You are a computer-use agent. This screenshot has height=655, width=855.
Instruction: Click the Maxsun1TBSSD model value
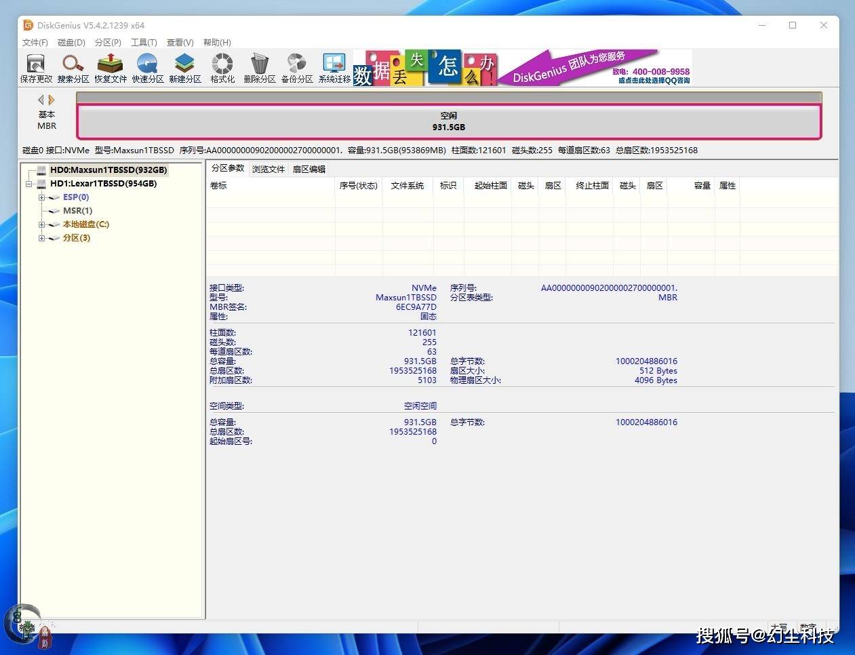tap(406, 298)
